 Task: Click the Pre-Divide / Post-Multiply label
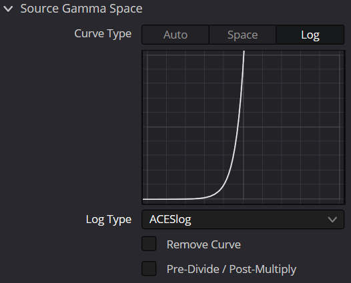coord(232,269)
